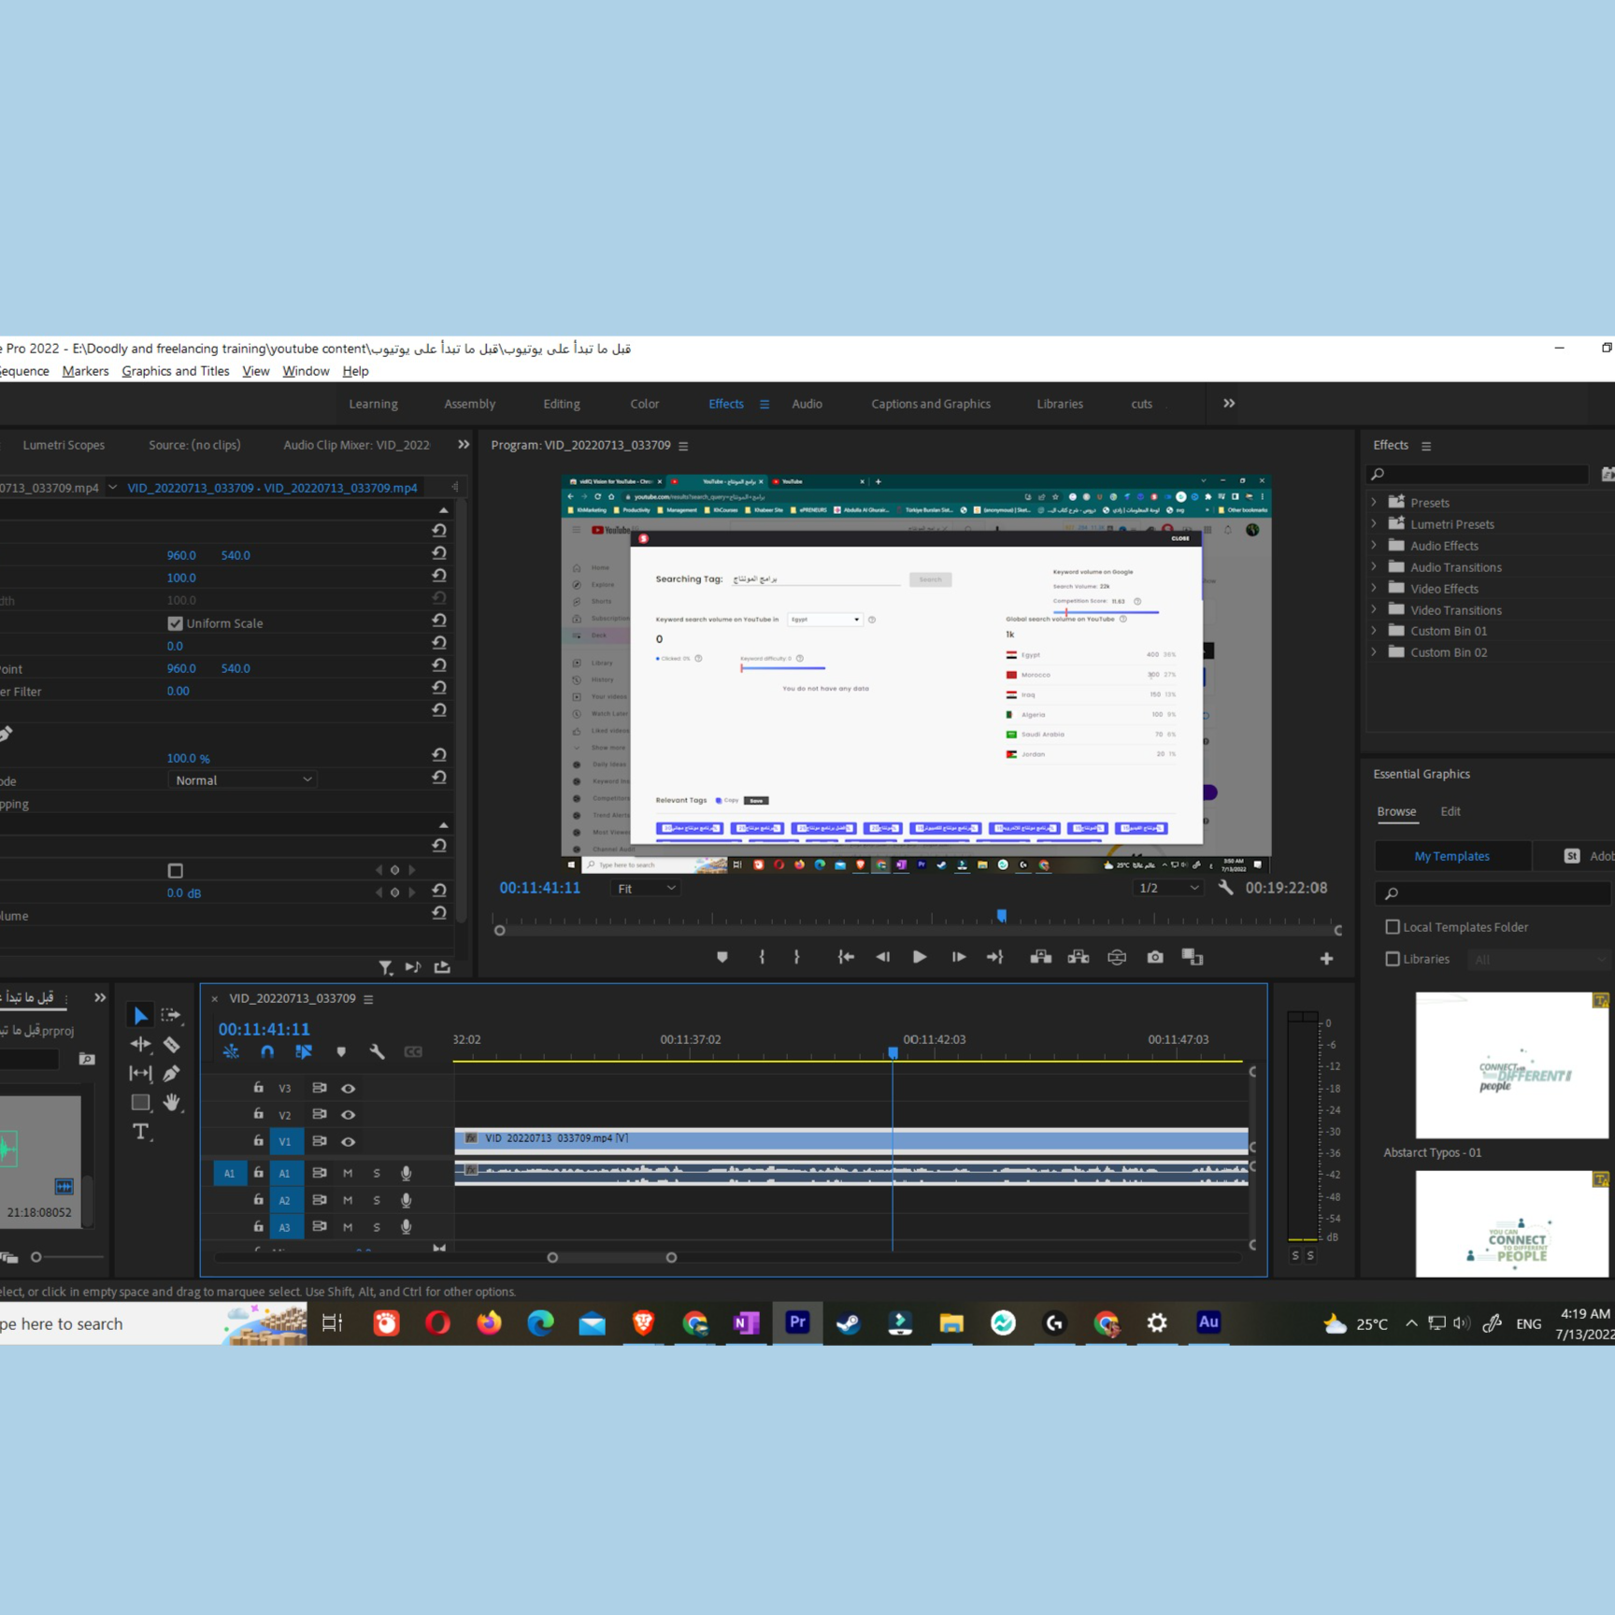Viewport: 1615px width, 1615px height.
Task: Expand Video Transitions folder
Action: coord(1374,609)
